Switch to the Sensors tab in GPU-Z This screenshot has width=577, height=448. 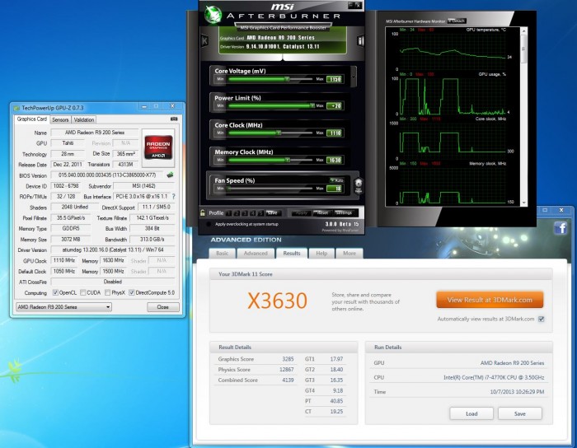60,119
